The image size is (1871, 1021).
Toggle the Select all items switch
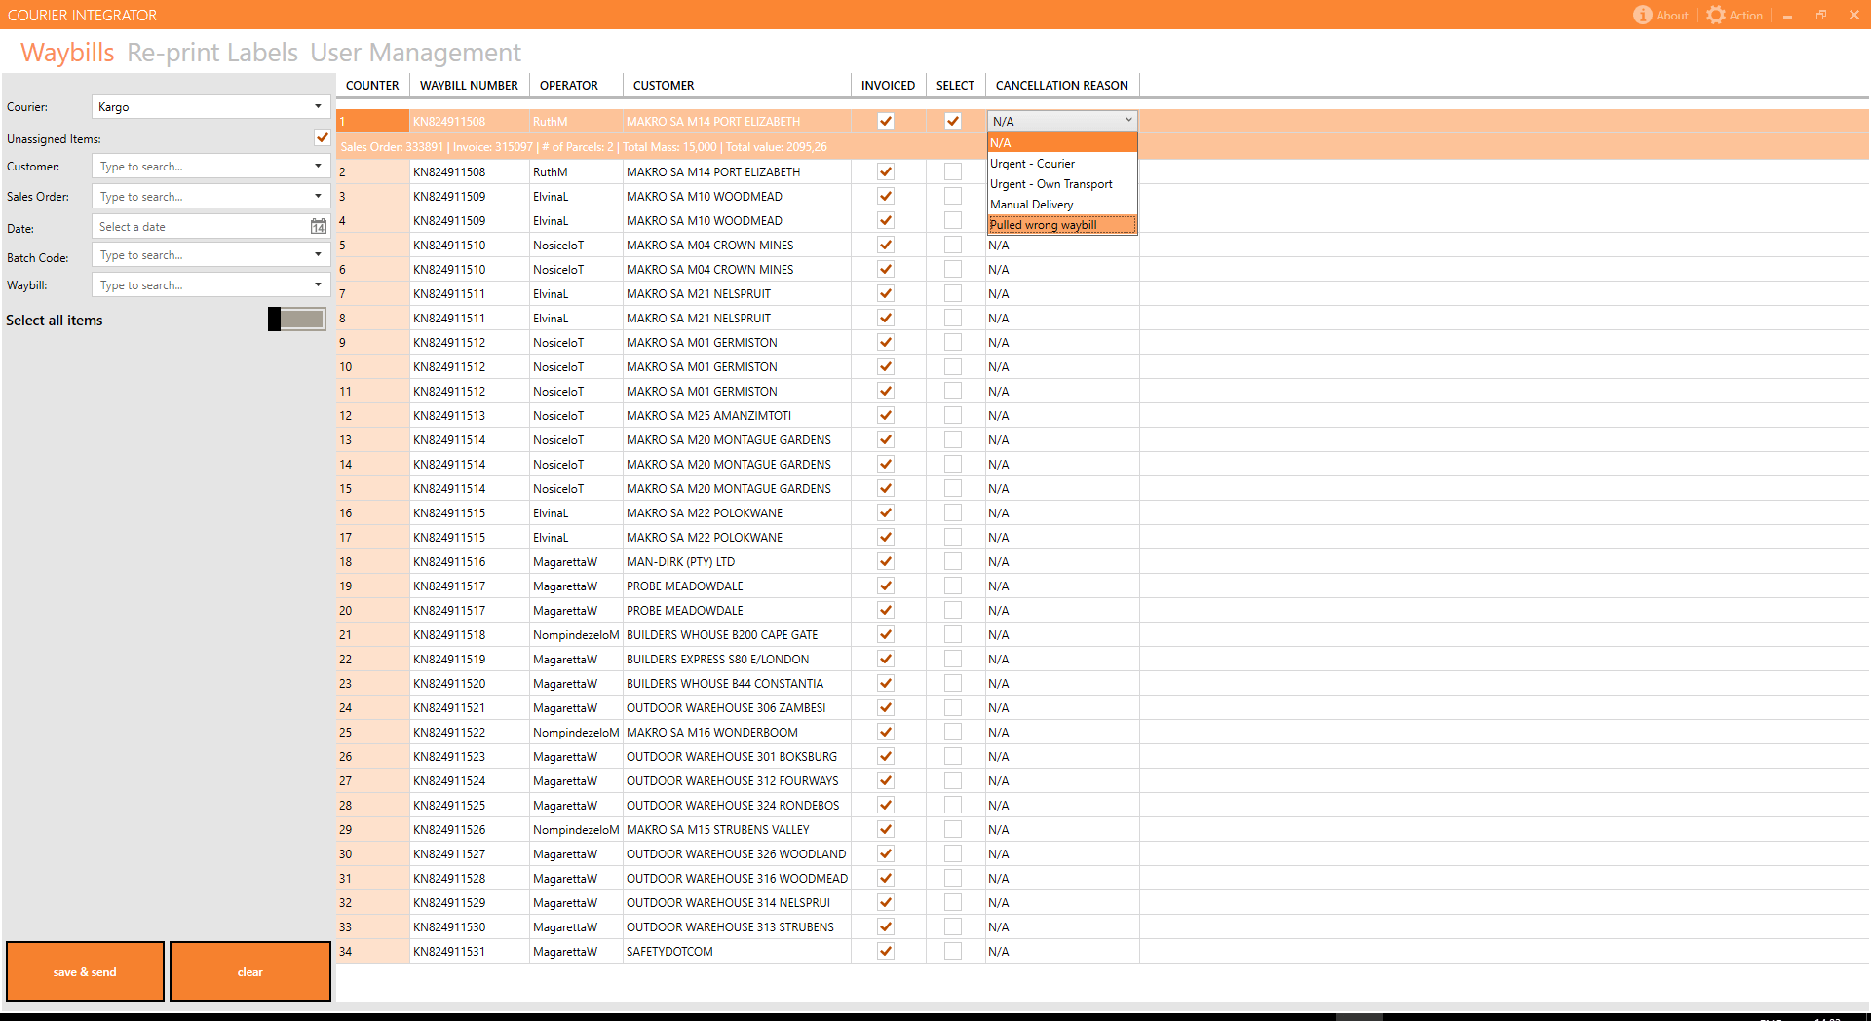pyautogui.click(x=297, y=320)
